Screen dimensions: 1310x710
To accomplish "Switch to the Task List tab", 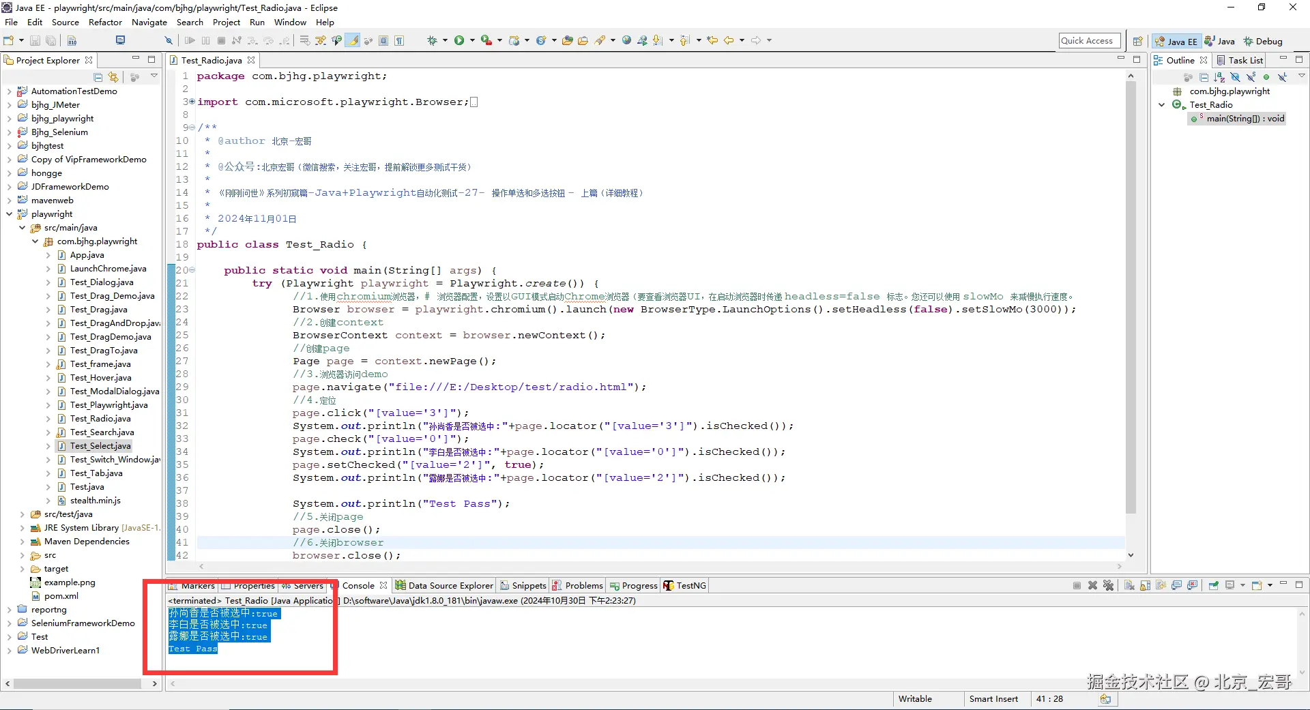I will 1240,60.
